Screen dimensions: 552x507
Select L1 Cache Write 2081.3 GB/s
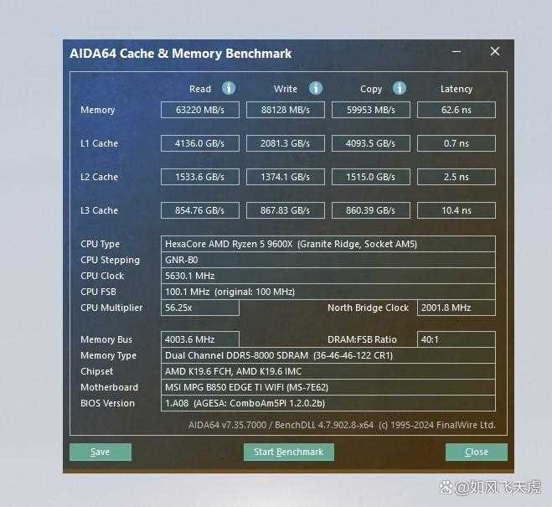pos(286,143)
